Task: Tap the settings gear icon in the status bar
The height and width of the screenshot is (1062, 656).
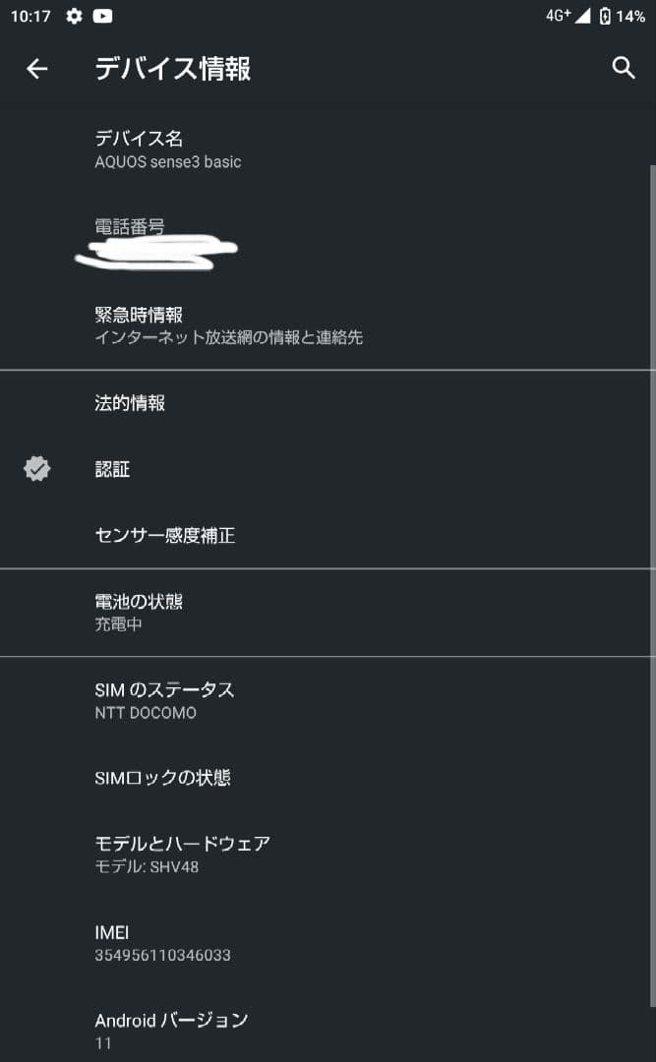Action: point(73,16)
